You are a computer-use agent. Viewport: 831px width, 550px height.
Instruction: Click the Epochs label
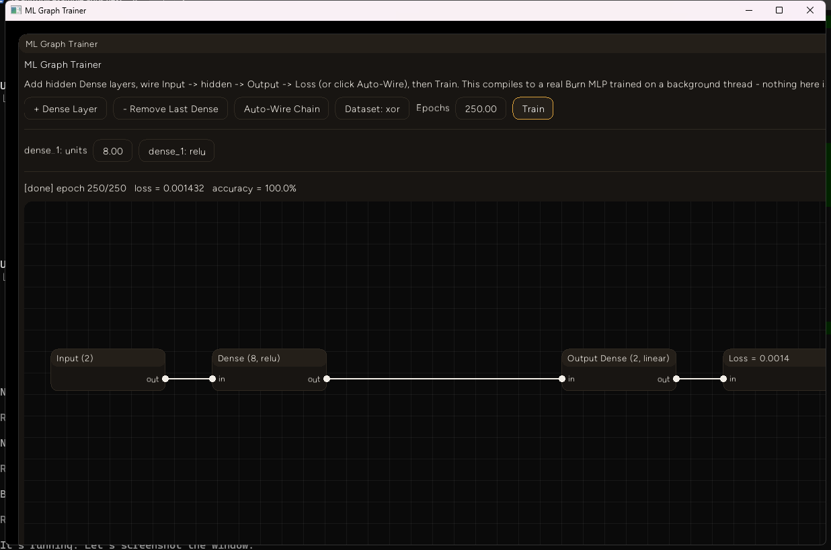[x=433, y=108]
